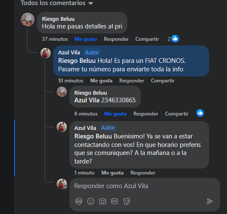Open the sticker icon in the reply box
Image resolution: width=227 pixels, height=214 pixels.
pos(126,201)
